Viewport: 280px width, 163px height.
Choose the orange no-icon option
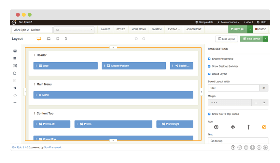(264, 127)
